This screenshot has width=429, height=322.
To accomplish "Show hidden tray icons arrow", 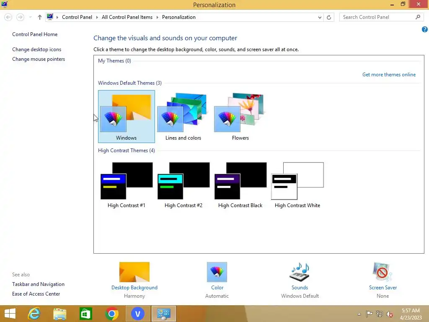I will tap(359, 314).
